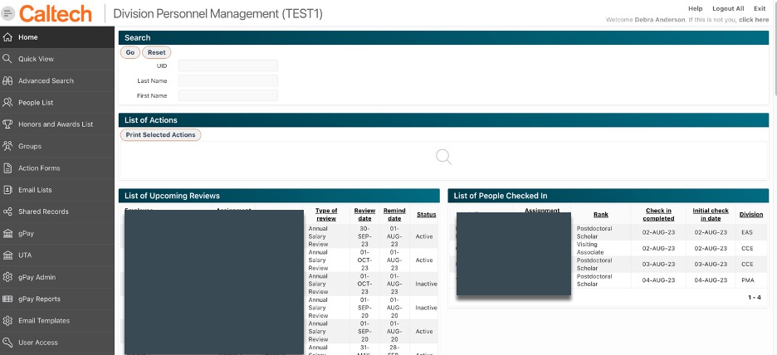Click the User Access key icon
This screenshot has height=355, width=777.
pyautogui.click(x=7, y=343)
